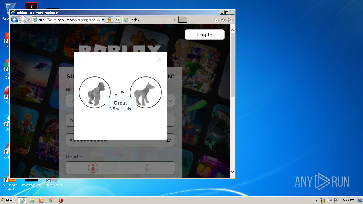Open the Favorites star icon
363x204 pixels.
tap(223, 20)
